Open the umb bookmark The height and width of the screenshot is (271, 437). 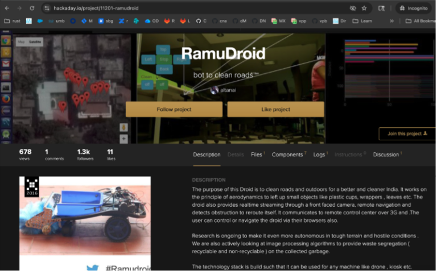(56, 21)
